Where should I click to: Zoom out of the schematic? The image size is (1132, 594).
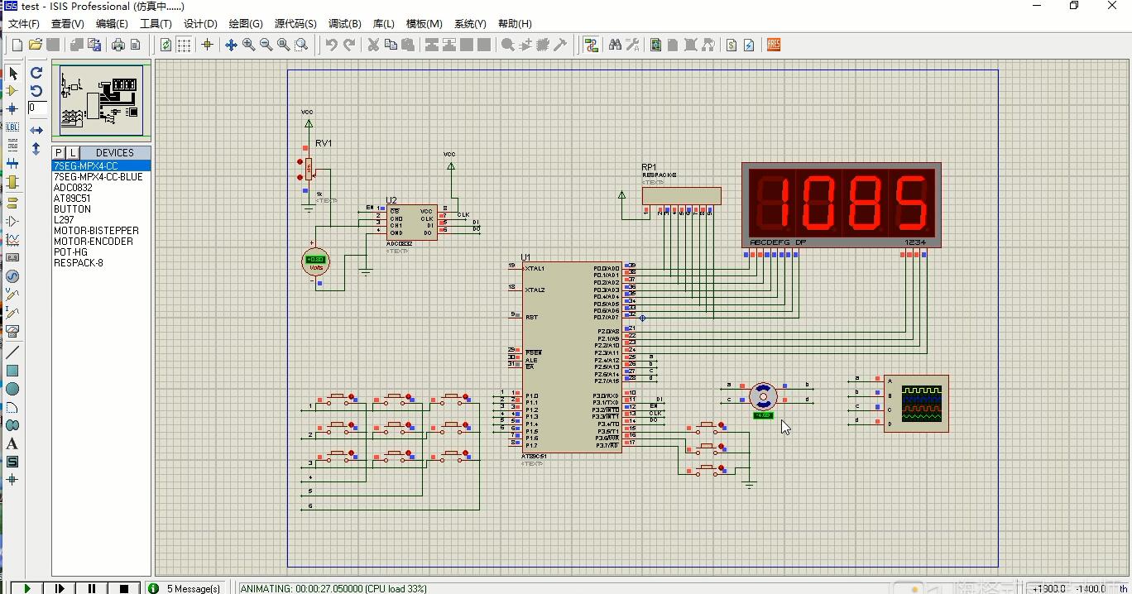266,45
